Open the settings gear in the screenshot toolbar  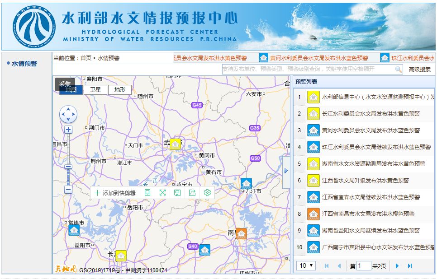207,192
